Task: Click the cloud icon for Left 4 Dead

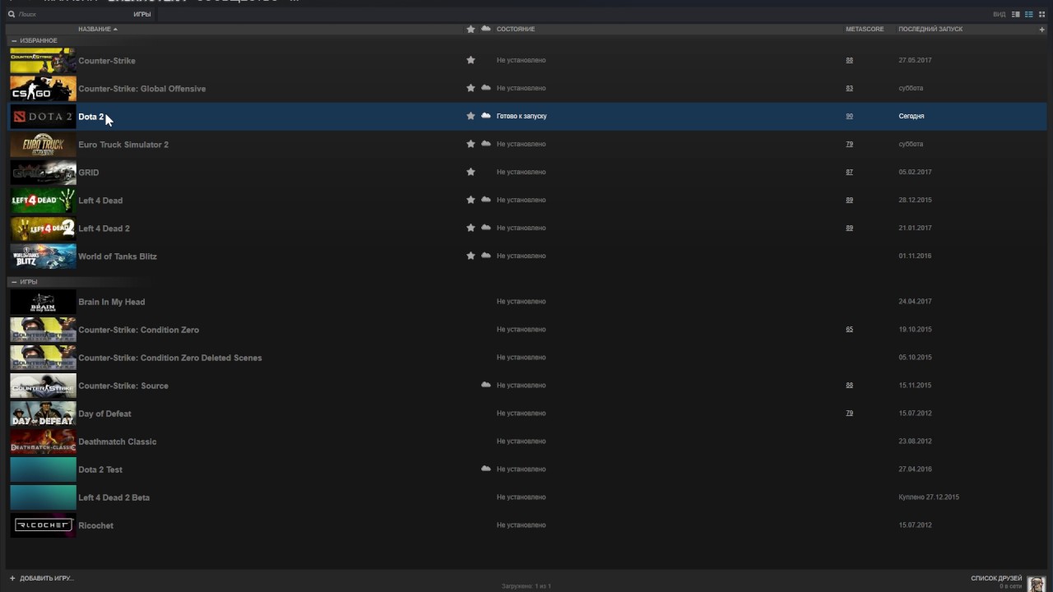Action: [486, 200]
